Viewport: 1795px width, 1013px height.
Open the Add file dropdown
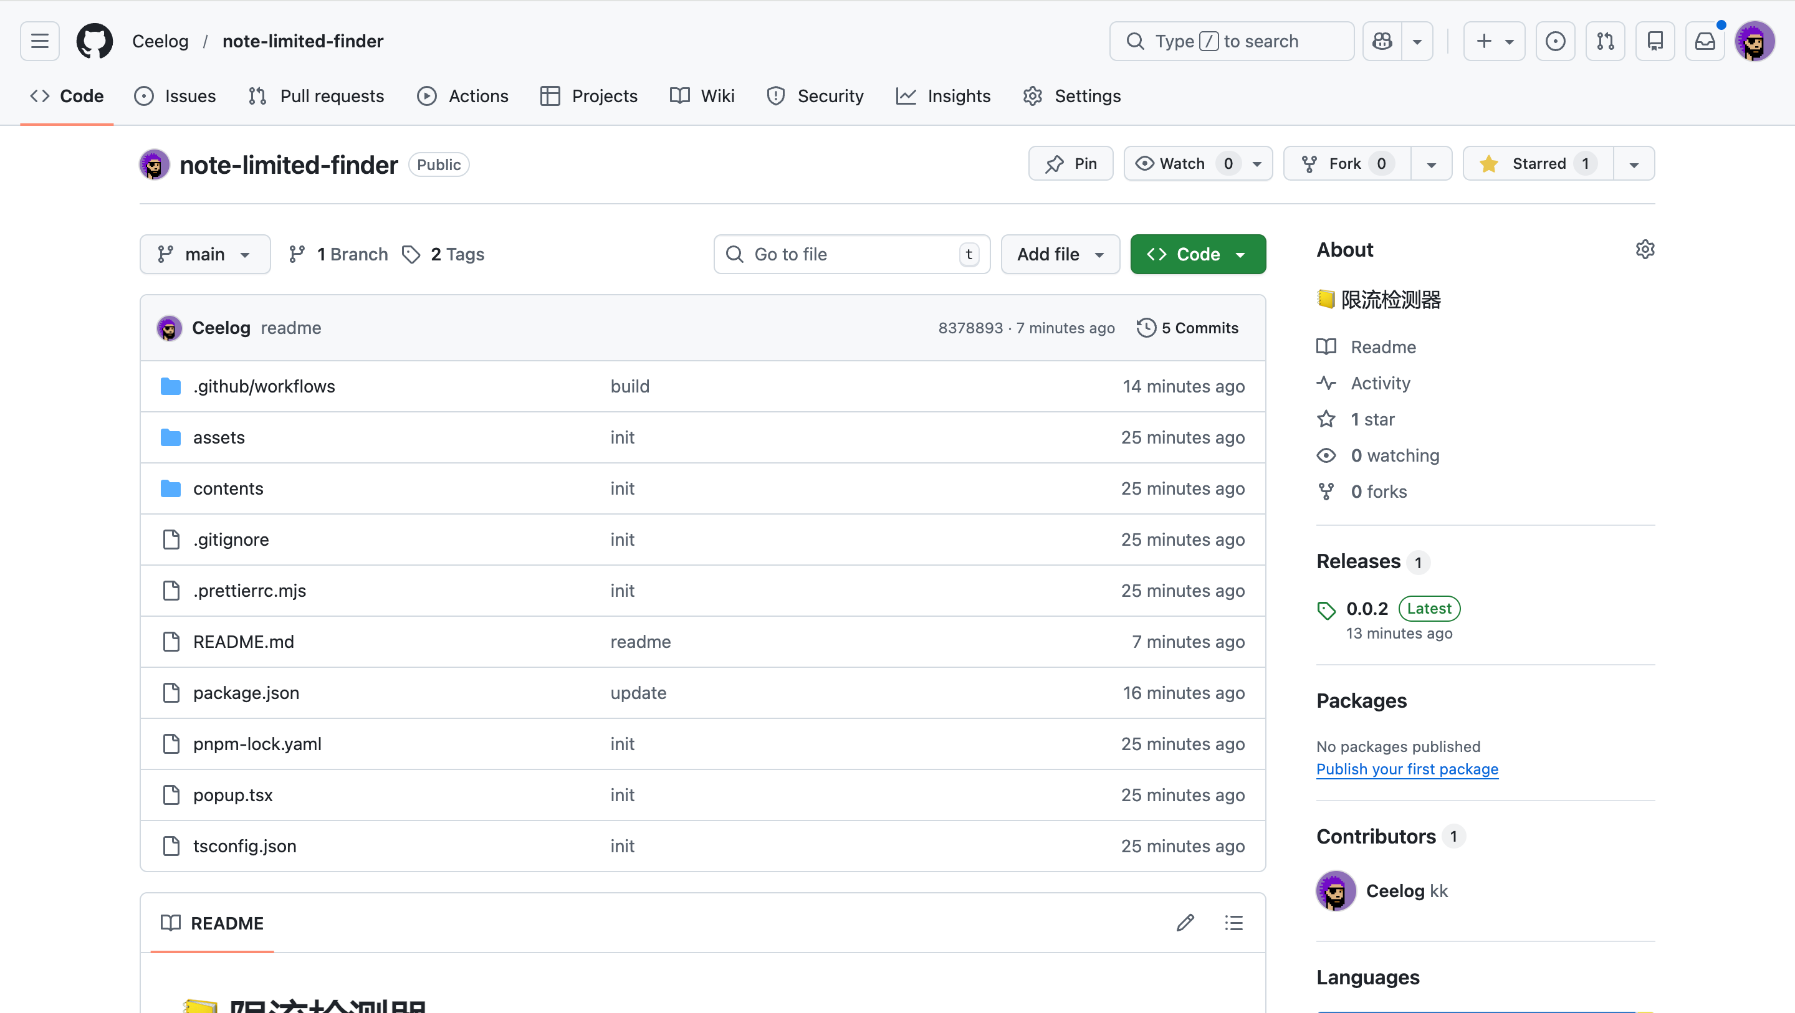point(1060,254)
